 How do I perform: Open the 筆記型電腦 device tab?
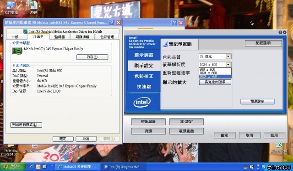point(179,44)
